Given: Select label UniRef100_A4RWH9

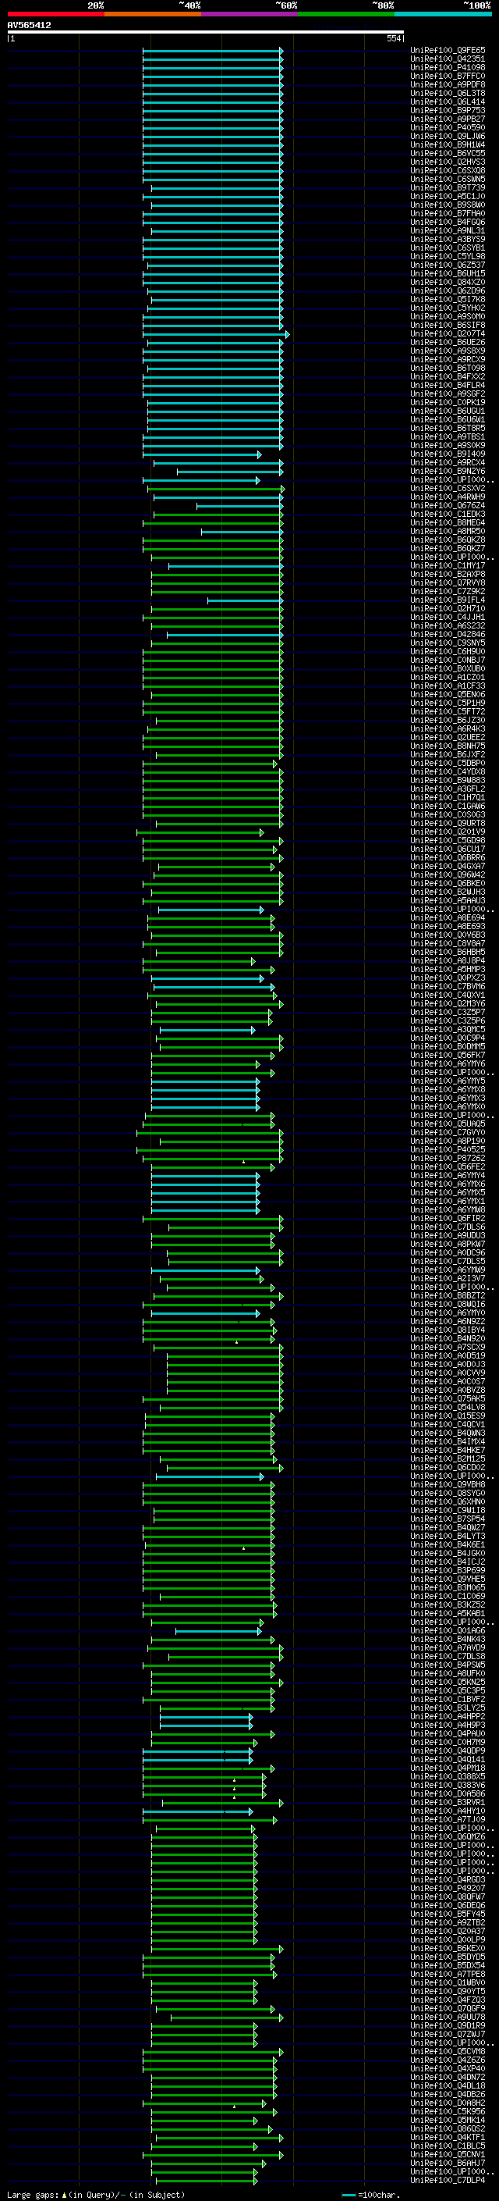Looking at the screenshot, I should point(447,497).
